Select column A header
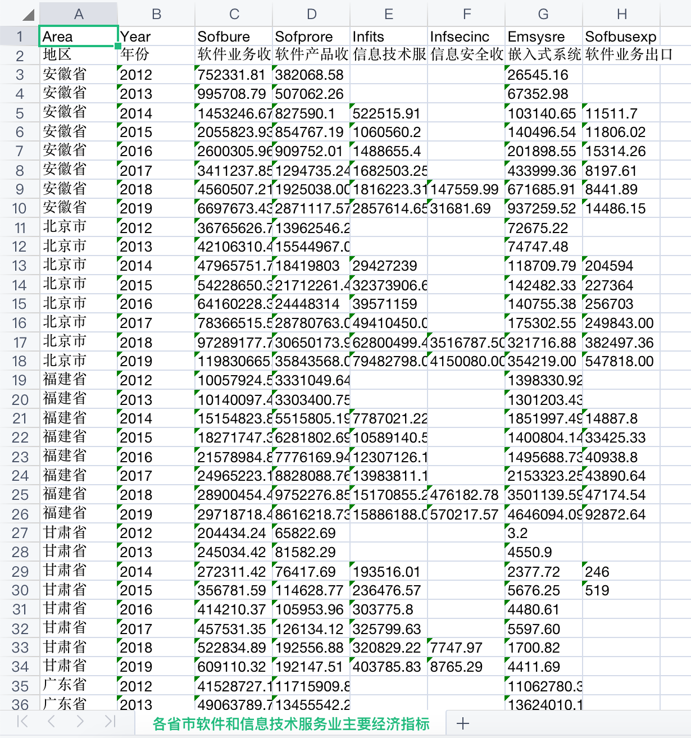The width and height of the screenshot is (691, 738). tap(79, 14)
